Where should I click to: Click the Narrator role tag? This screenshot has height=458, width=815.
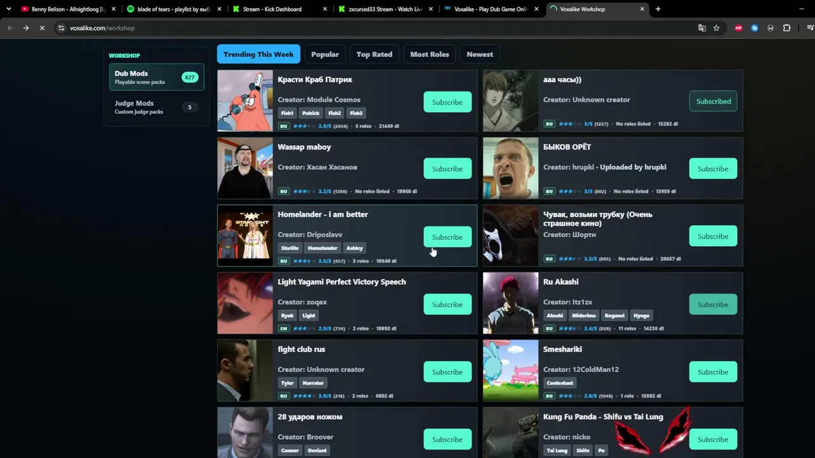click(x=313, y=383)
